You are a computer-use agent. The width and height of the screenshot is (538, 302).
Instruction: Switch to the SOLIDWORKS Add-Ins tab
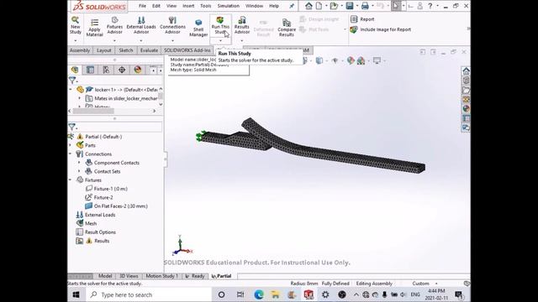(187, 50)
